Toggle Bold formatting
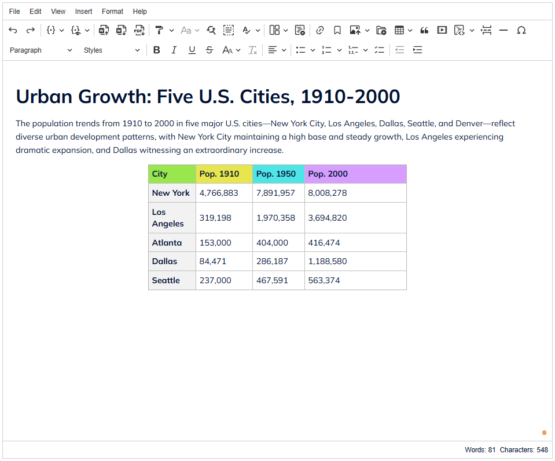This screenshot has height=461, width=555. [156, 50]
